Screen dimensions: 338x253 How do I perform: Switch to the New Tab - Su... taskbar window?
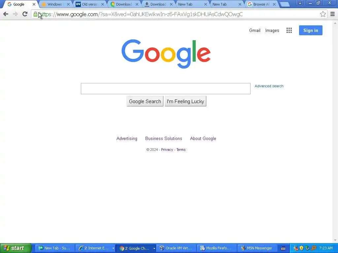click(x=55, y=248)
